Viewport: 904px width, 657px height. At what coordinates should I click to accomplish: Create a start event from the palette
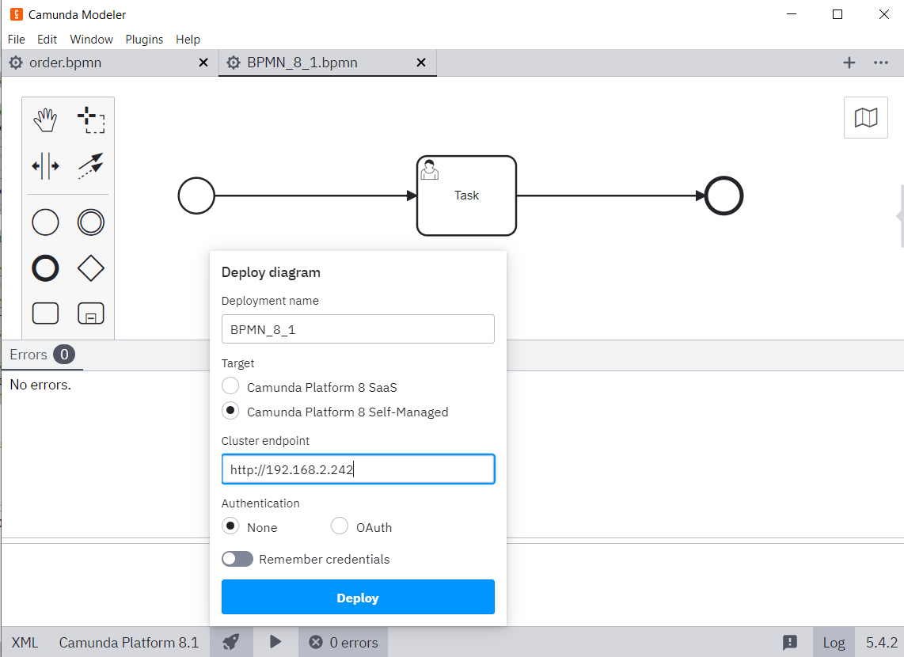coord(45,222)
